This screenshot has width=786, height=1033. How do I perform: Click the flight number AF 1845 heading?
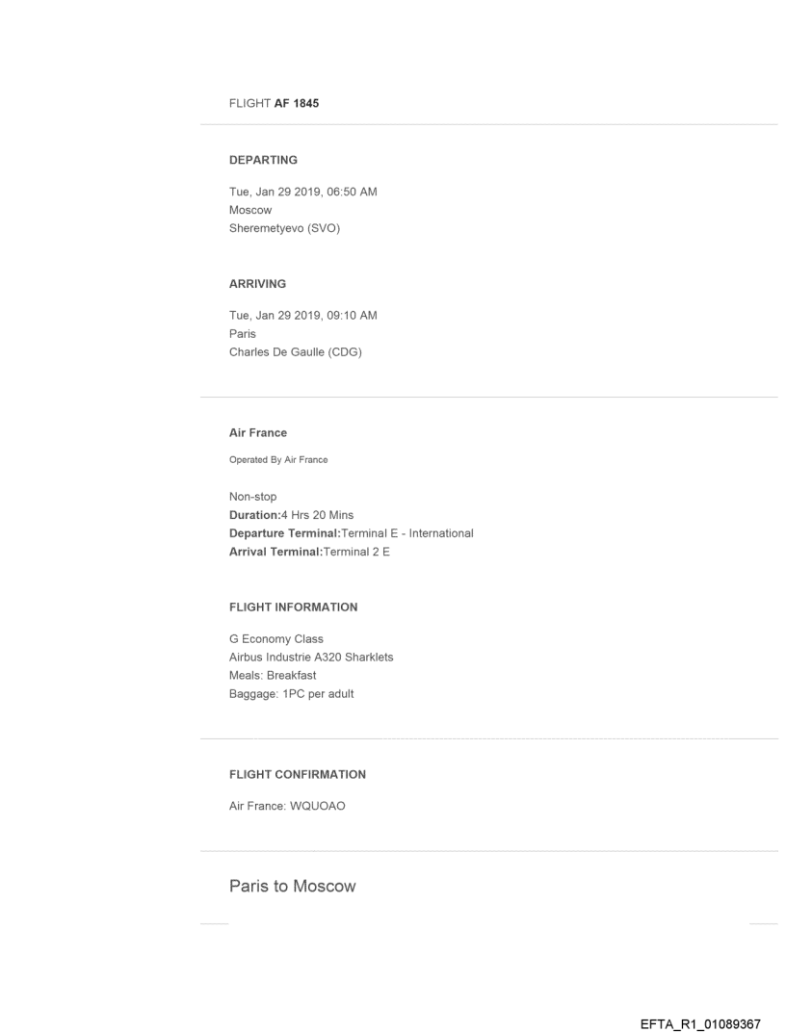[x=274, y=104]
